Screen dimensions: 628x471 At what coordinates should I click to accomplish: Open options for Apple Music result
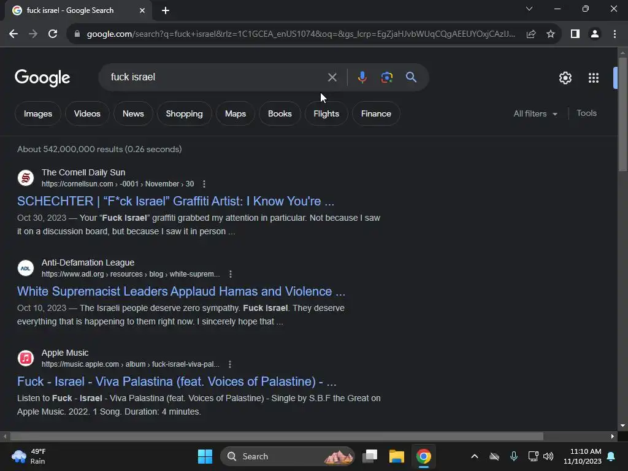230,364
